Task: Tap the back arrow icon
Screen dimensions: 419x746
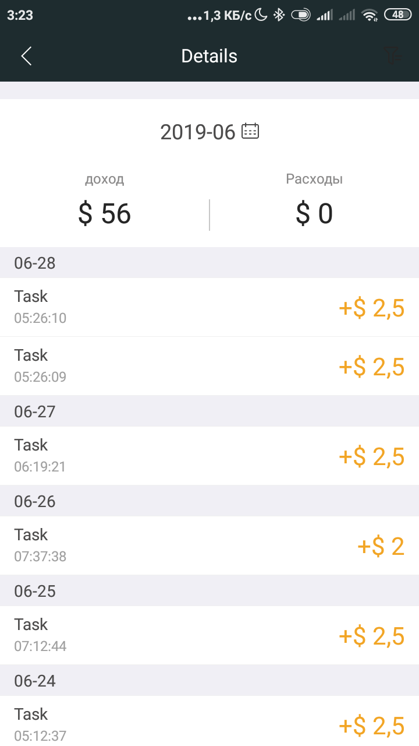Action: [26, 56]
